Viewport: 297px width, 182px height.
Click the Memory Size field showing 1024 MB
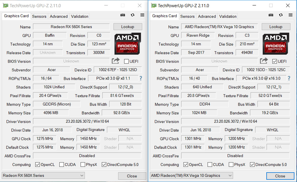(x=199, y=113)
